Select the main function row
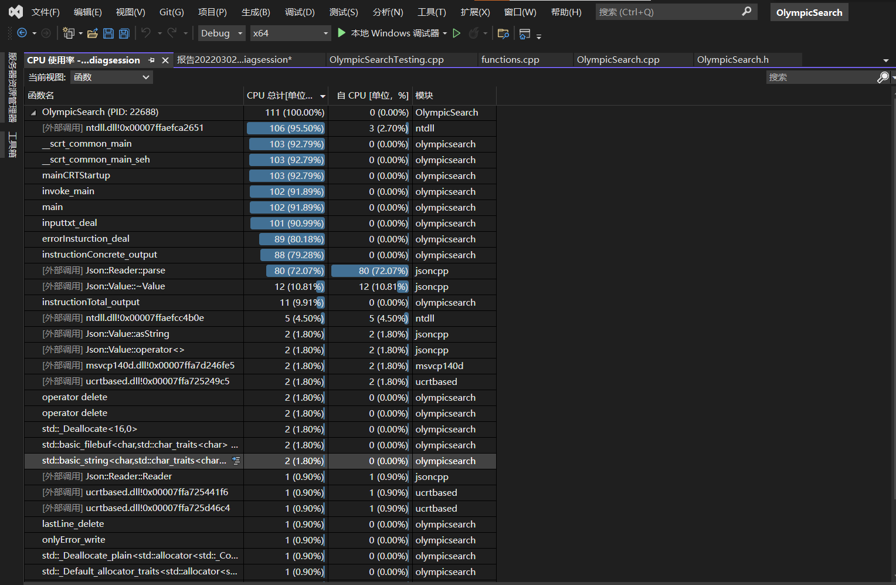This screenshot has height=585, width=896. coord(260,207)
